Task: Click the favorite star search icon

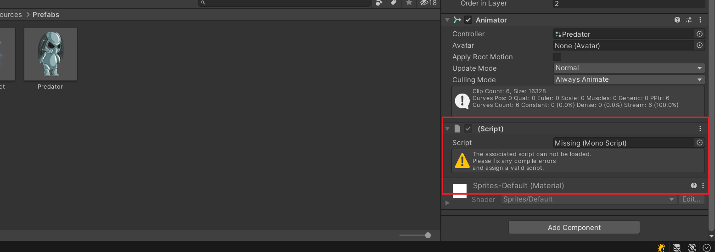Action: pyautogui.click(x=409, y=3)
